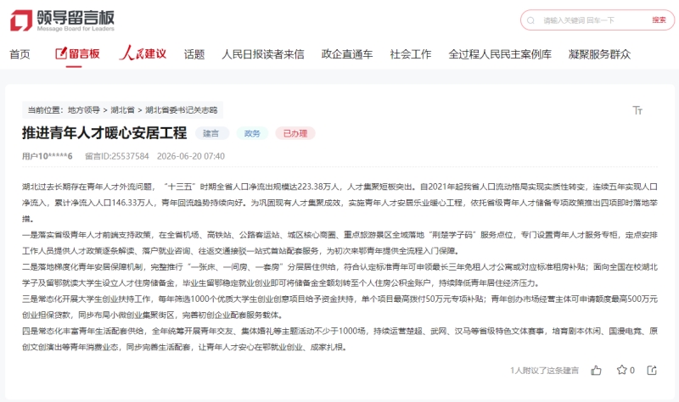Click the share icon below the post
Image resolution: width=679 pixels, height=402 pixels.
[x=652, y=370]
